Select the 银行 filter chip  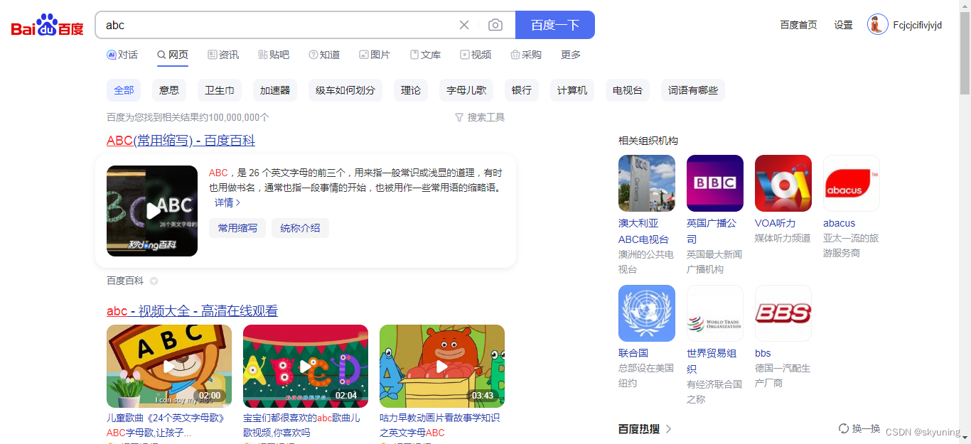[x=522, y=90]
